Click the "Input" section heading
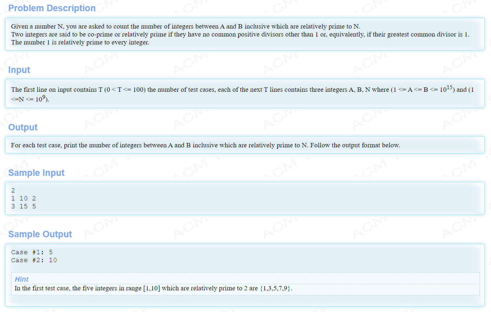The height and width of the screenshot is (312, 491). 19,70
